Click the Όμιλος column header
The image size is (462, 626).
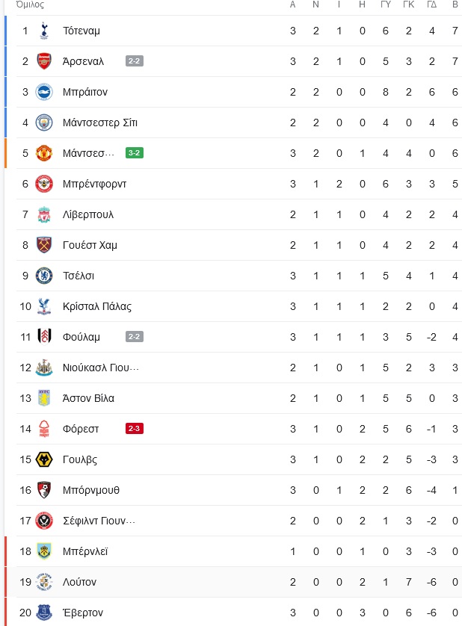pos(30,4)
